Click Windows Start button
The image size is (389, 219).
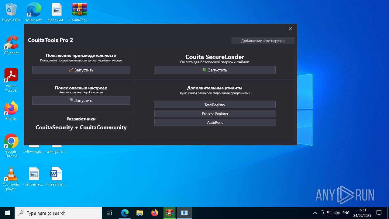pos(7,213)
